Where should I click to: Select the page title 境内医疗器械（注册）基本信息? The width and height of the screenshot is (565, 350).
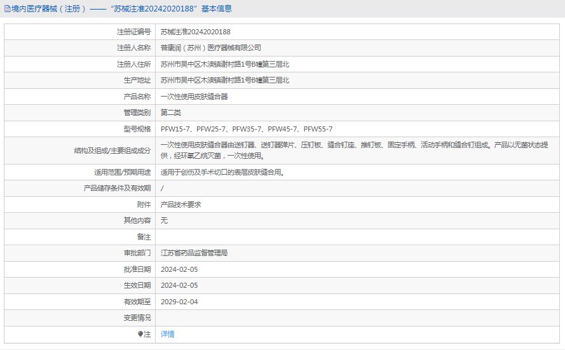tap(122, 9)
